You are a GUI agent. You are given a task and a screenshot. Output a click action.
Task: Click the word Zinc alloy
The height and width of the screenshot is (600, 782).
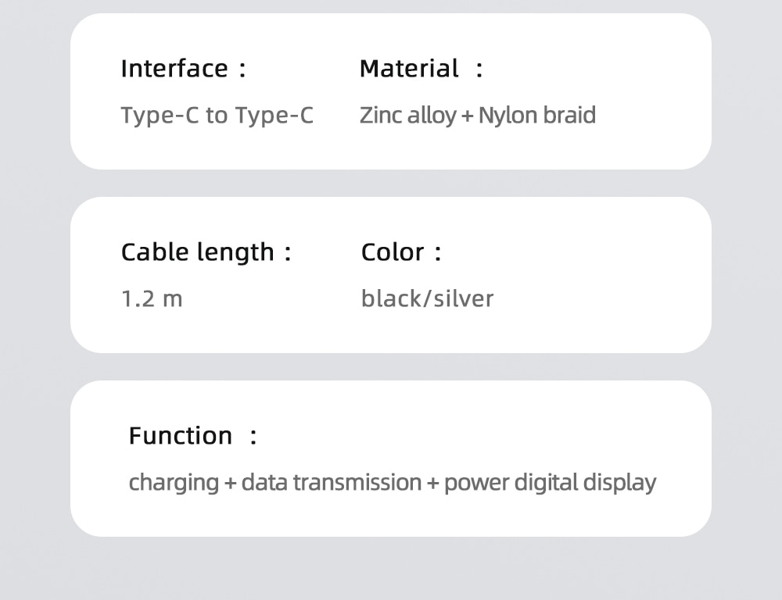(x=407, y=116)
